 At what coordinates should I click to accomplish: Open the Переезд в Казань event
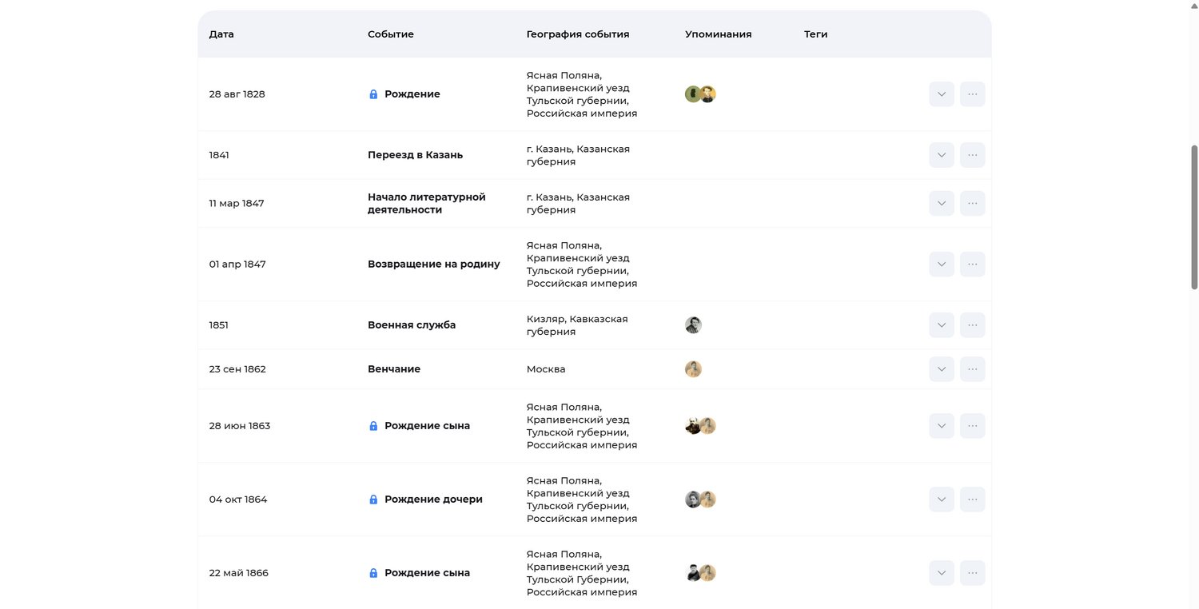click(x=415, y=155)
